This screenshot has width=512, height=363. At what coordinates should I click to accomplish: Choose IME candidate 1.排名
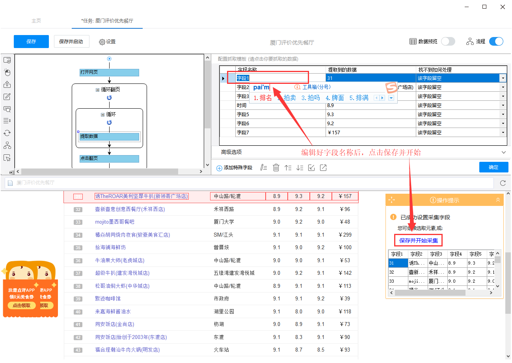263,98
